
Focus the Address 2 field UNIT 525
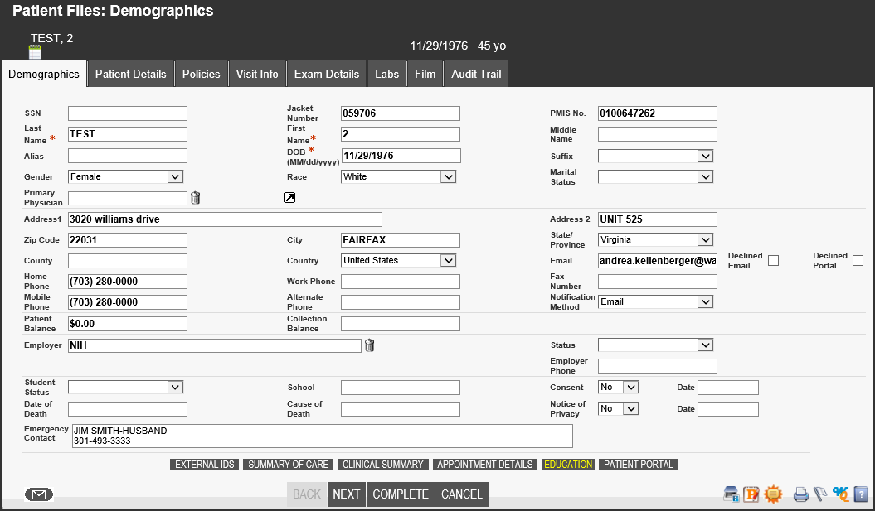[x=658, y=219]
